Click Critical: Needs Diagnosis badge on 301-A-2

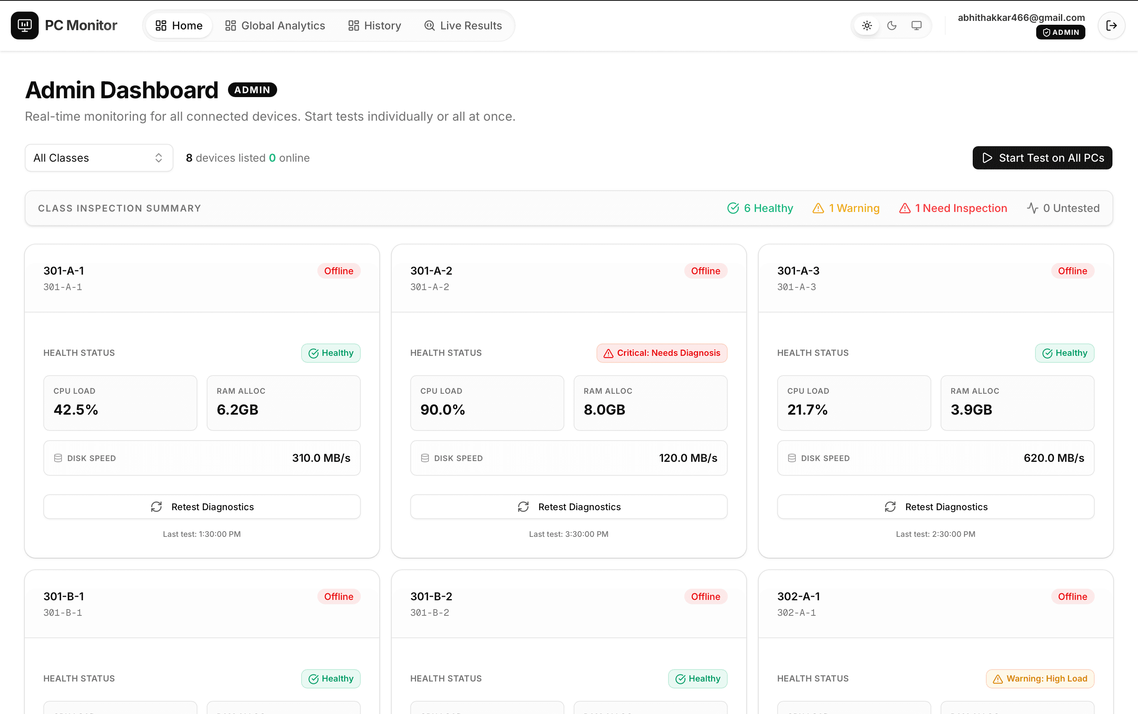pos(662,353)
